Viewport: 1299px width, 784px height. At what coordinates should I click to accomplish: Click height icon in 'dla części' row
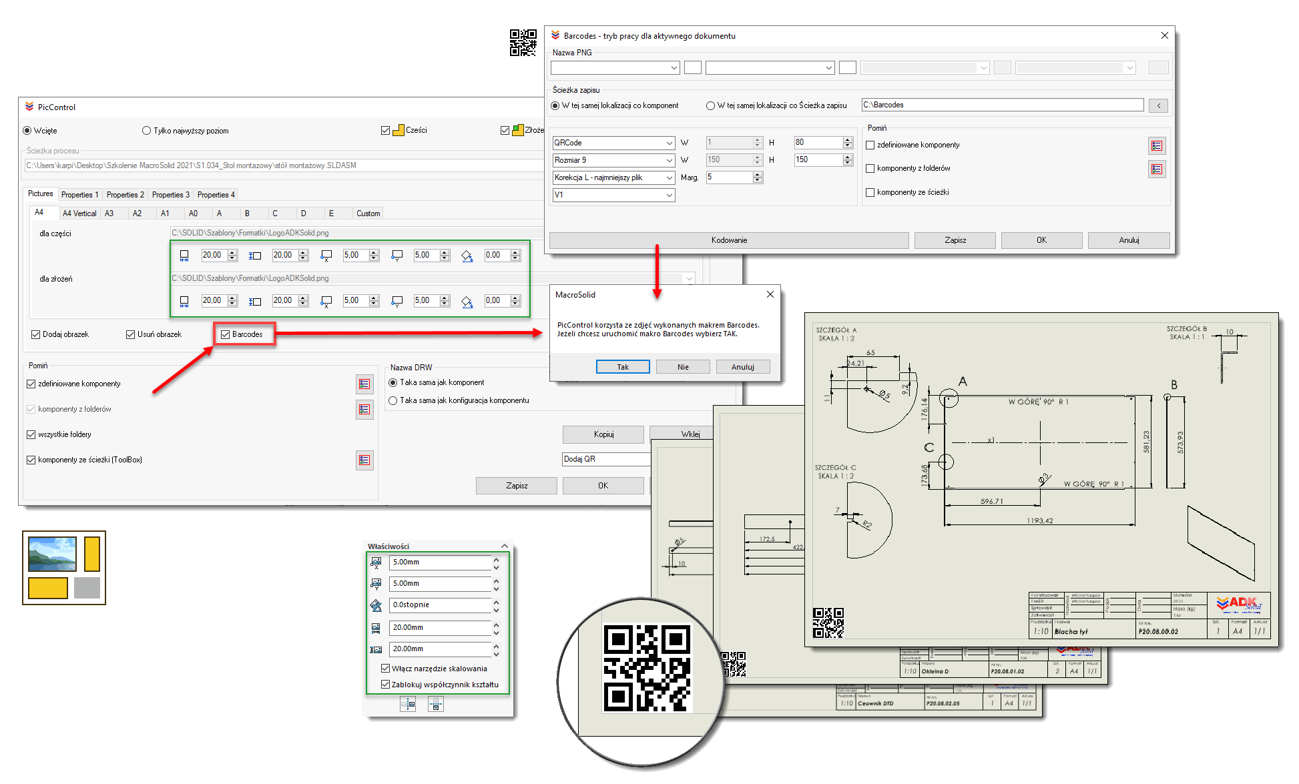coord(255,256)
